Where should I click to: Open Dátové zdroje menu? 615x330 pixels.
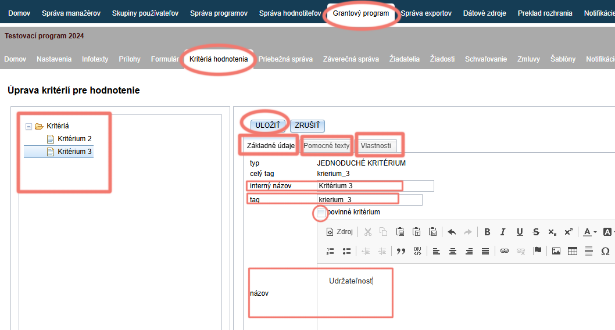[x=484, y=13]
